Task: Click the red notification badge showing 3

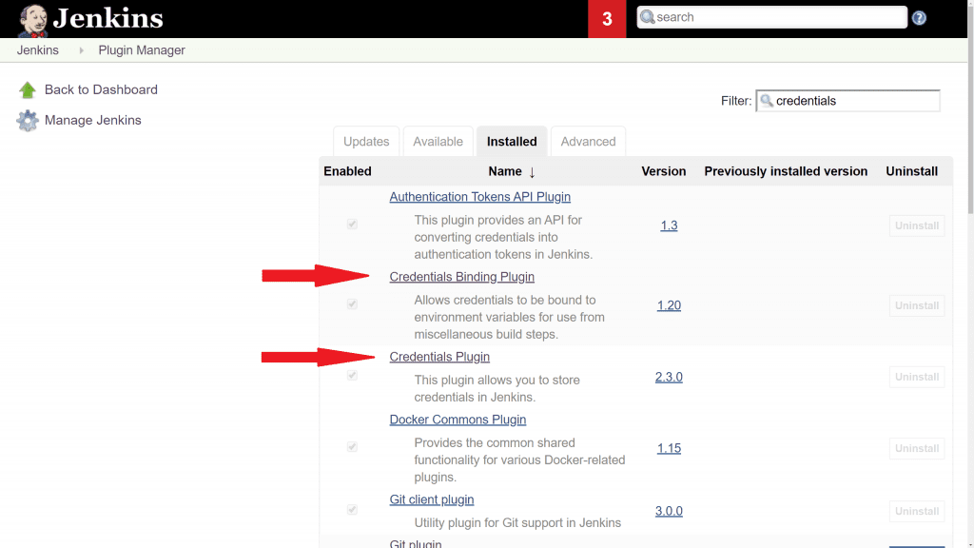Action: 607,19
